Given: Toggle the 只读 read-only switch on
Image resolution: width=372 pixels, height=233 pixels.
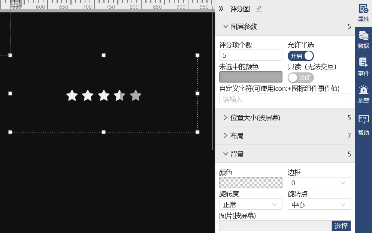Looking at the screenshot, I should [x=300, y=78].
